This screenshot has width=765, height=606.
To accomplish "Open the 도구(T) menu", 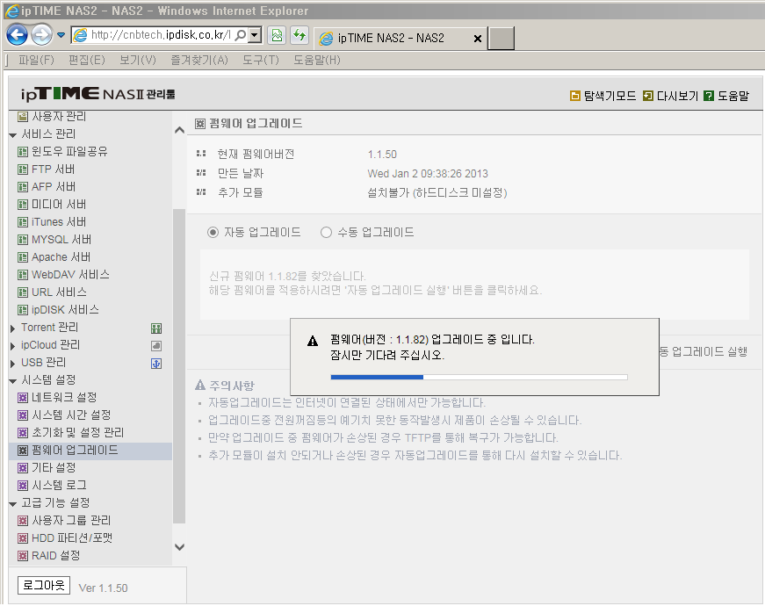I will [261, 60].
